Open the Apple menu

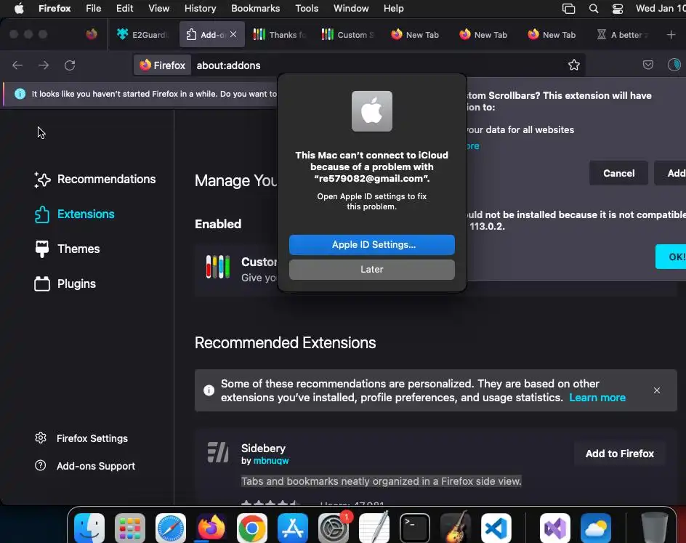pos(19,8)
